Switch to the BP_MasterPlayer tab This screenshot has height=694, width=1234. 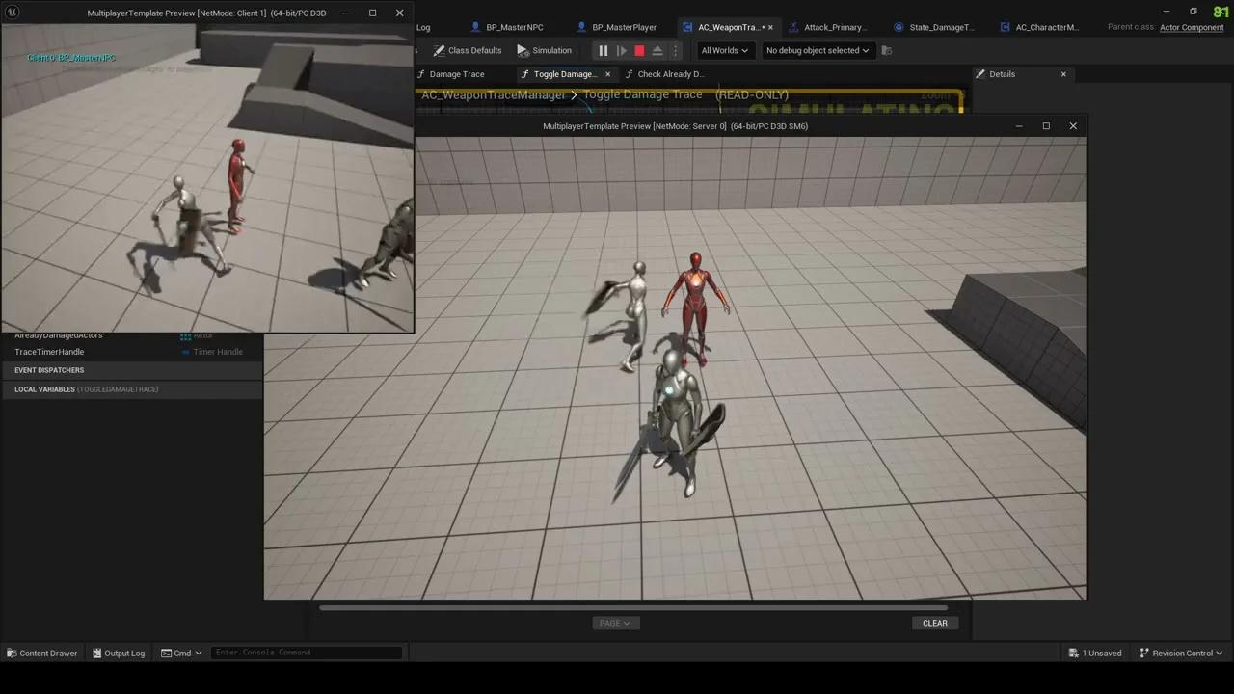pos(624,26)
